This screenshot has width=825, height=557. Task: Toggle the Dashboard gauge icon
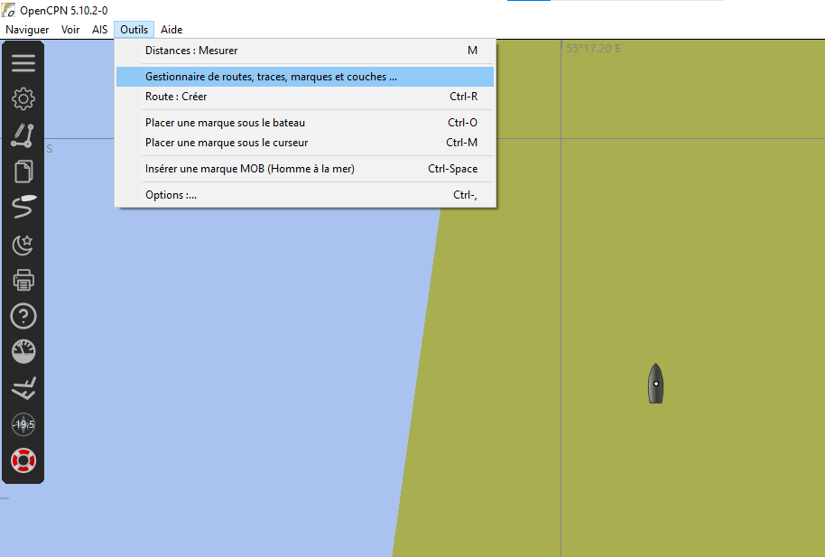(x=23, y=352)
